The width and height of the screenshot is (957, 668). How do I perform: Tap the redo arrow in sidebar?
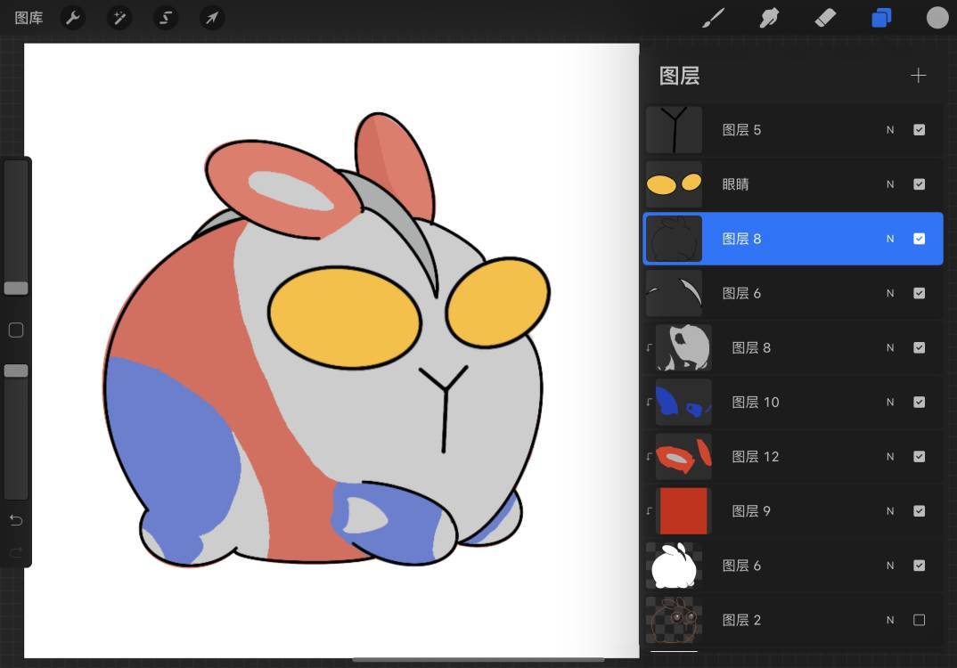pos(16,553)
